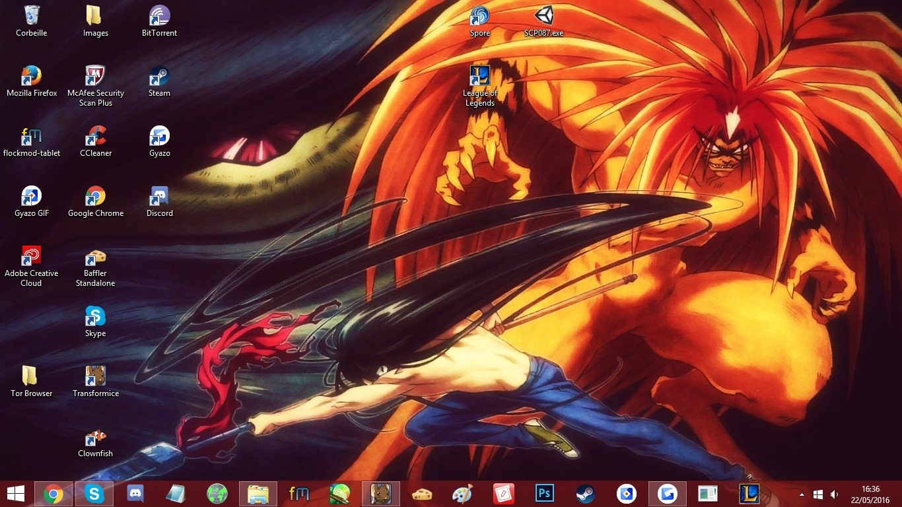Launch Discord from the taskbar
This screenshot has height=507, width=902.
(135, 494)
